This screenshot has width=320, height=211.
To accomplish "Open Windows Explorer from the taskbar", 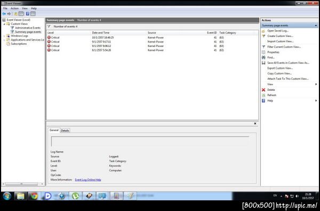I will [20, 196].
